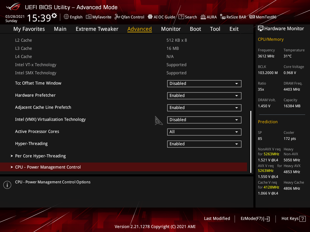Click the 35x ratio value
Viewport: 310px width, 232px height.
point(261,89)
